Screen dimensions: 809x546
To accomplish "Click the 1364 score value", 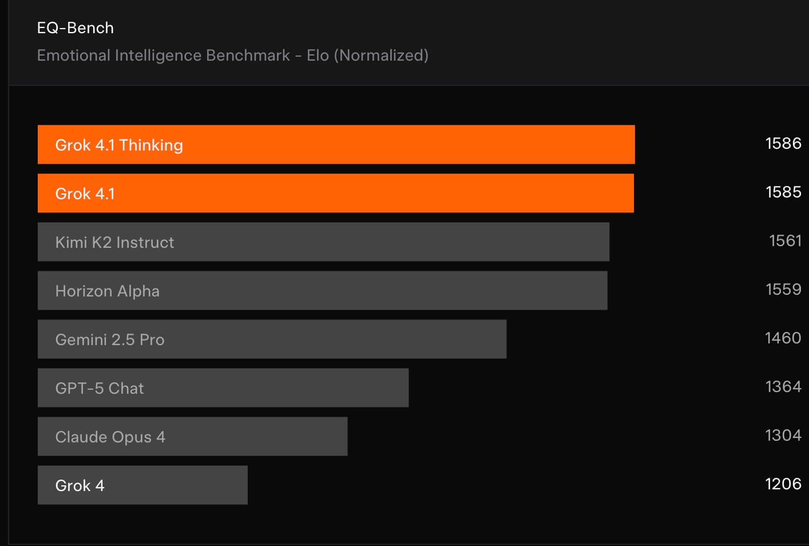I will [x=783, y=386].
